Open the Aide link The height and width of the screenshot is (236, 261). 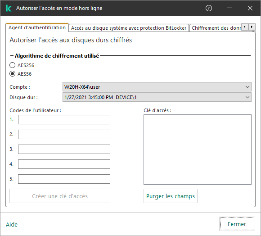pyautogui.click(x=12, y=224)
